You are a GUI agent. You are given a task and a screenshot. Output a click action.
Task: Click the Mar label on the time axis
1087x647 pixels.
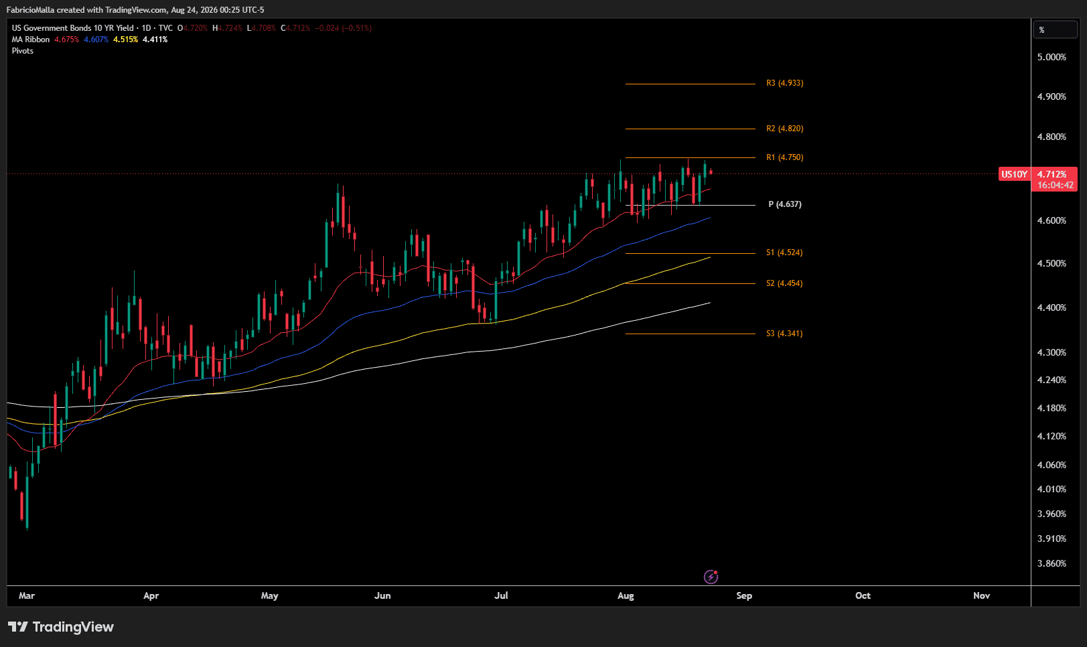coord(27,595)
